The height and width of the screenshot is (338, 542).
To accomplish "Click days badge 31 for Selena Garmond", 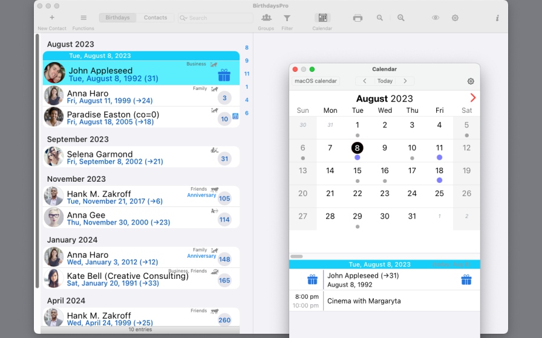I will click(224, 159).
